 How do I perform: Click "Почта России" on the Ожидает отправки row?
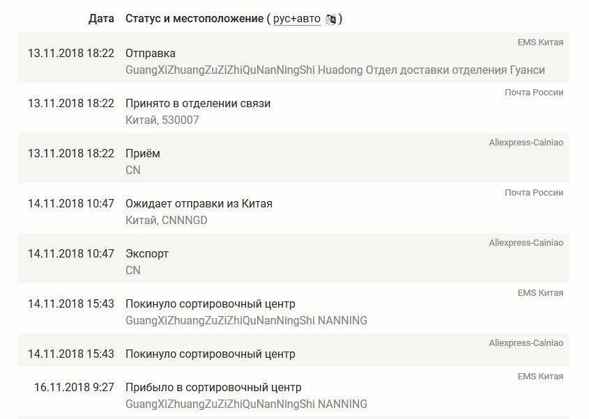534,193
